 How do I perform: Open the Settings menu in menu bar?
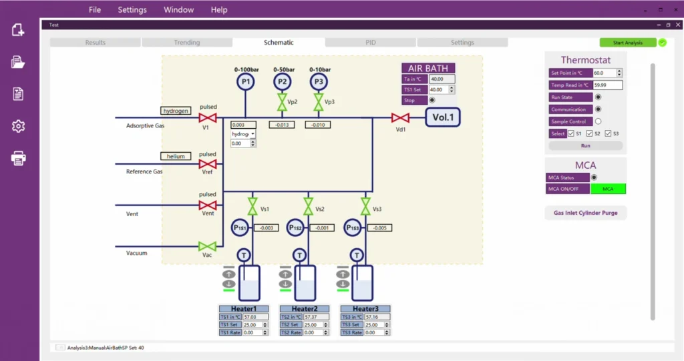tap(132, 9)
